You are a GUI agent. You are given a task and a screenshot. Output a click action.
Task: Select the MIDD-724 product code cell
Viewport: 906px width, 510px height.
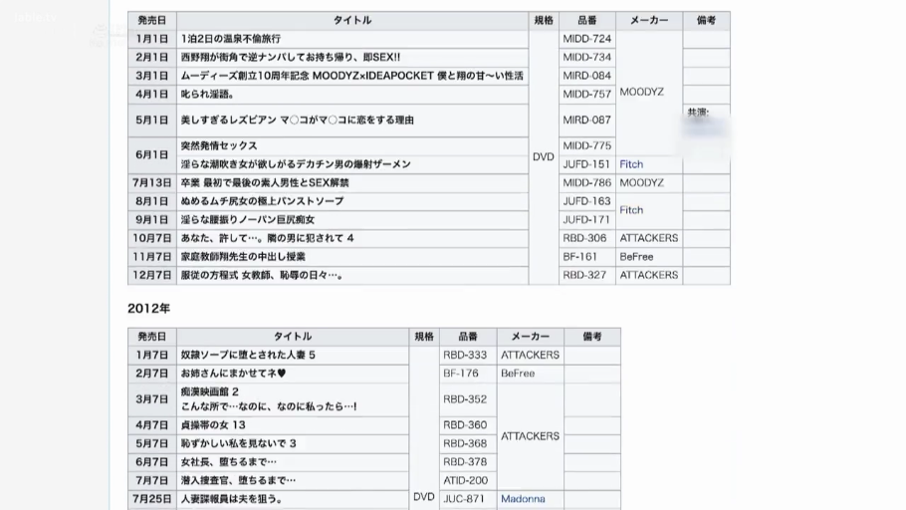[x=586, y=39]
